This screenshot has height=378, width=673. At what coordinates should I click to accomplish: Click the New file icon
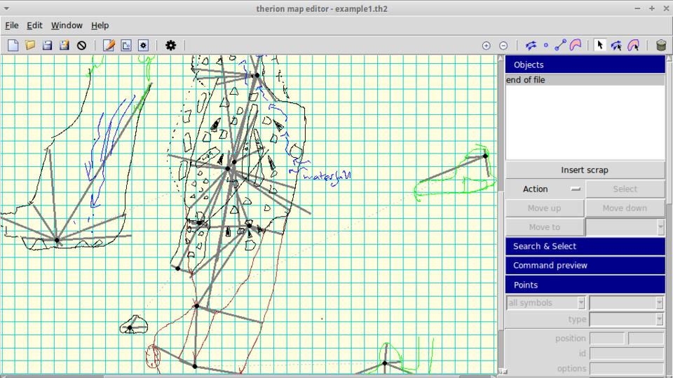[x=13, y=45]
